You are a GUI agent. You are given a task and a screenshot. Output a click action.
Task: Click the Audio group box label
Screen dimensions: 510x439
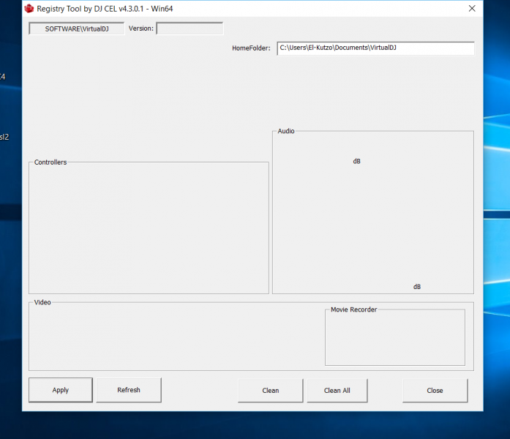click(x=286, y=132)
